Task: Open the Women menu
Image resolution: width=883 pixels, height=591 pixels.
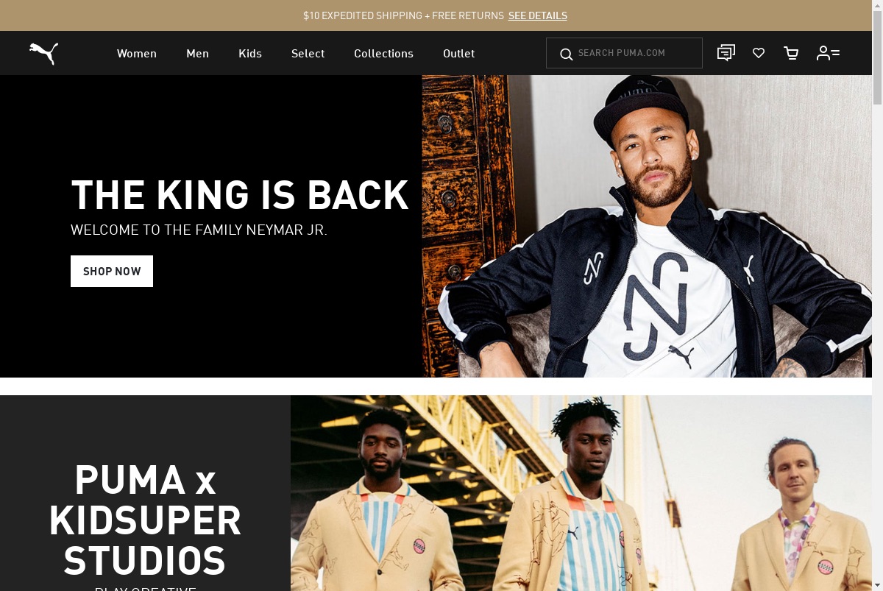Action: click(x=137, y=53)
